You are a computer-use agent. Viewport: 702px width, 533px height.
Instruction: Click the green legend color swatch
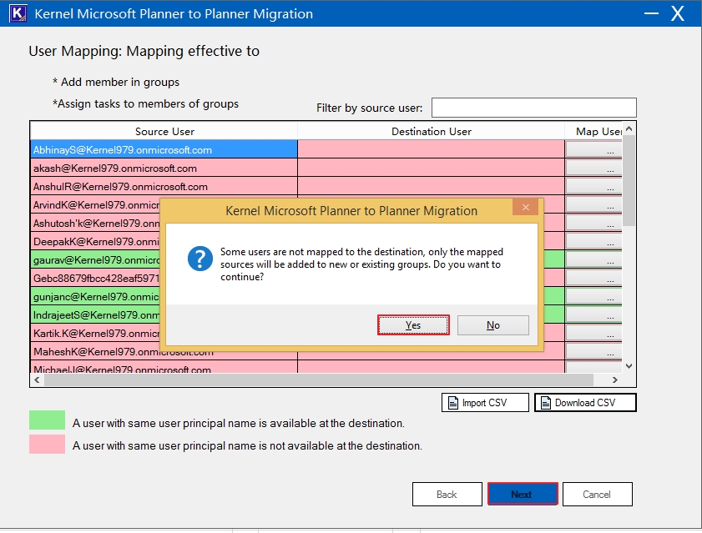click(47, 420)
